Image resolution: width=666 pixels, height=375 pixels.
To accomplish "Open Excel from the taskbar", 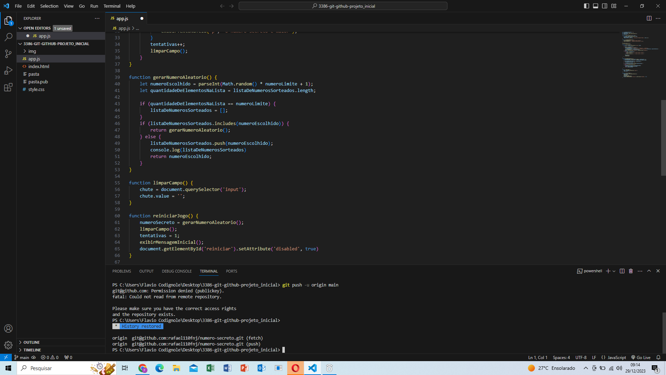I will (210, 368).
